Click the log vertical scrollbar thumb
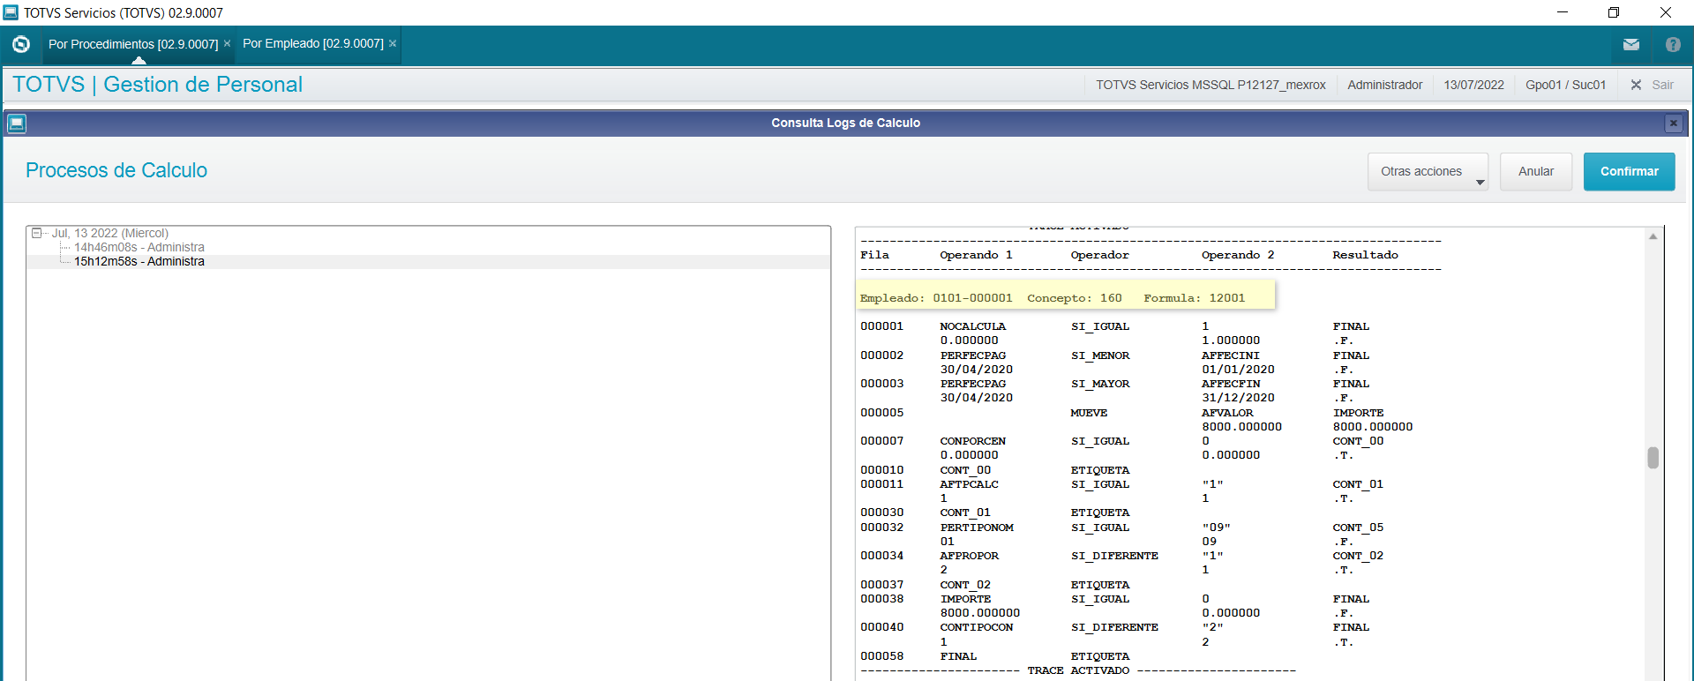 (1653, 458)
